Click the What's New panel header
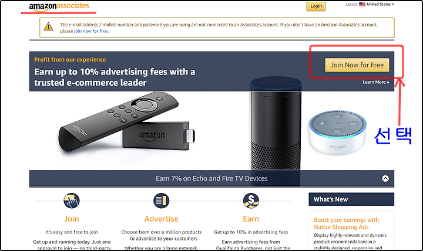This screenshot has width=423, height=251. click(351, 199)
